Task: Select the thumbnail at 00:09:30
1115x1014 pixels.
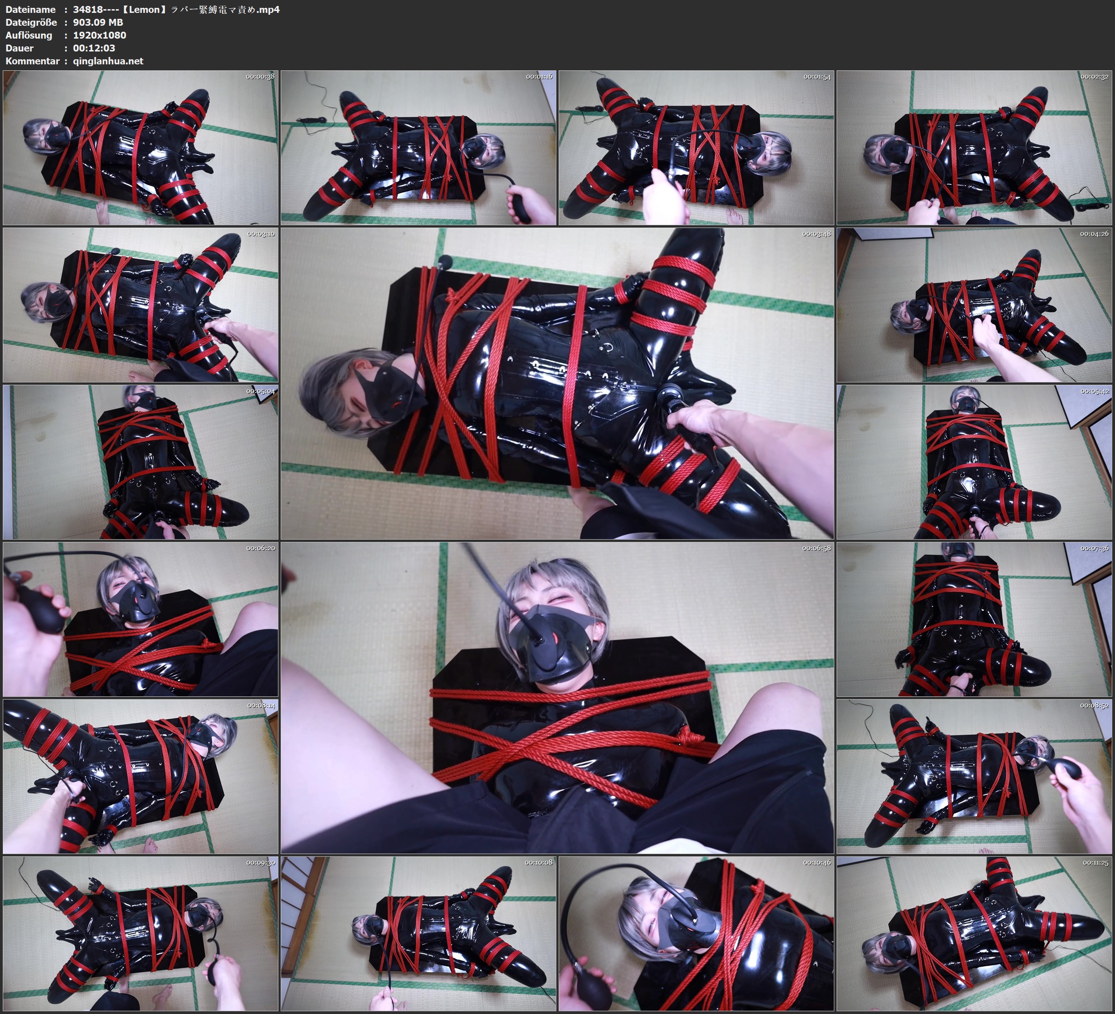Action: coord(141,934)
